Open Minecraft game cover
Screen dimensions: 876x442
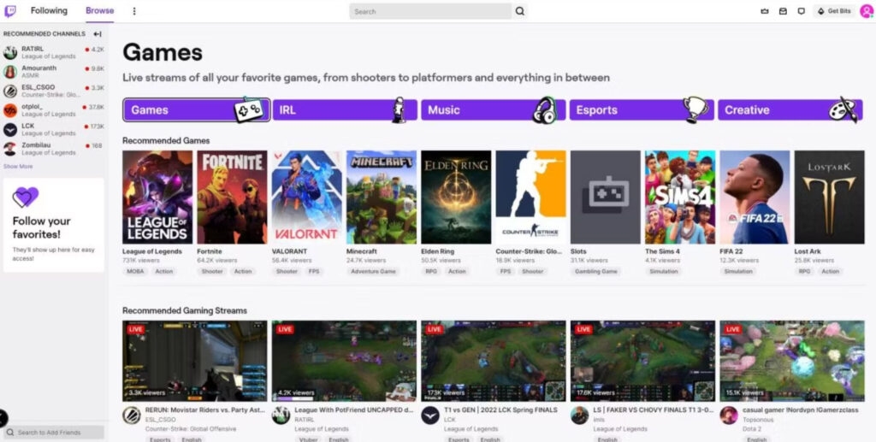[x=382, y=197]
